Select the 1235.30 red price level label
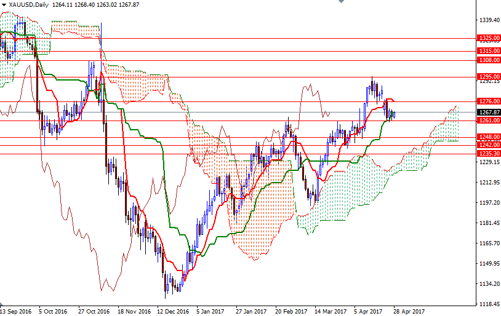 [x=489, y=153]
